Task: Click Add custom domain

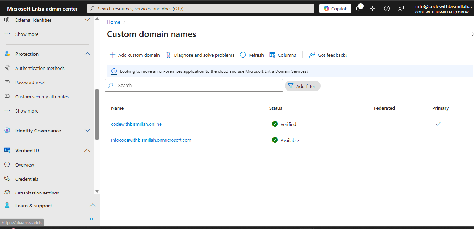Action: (x=135, y=55)
